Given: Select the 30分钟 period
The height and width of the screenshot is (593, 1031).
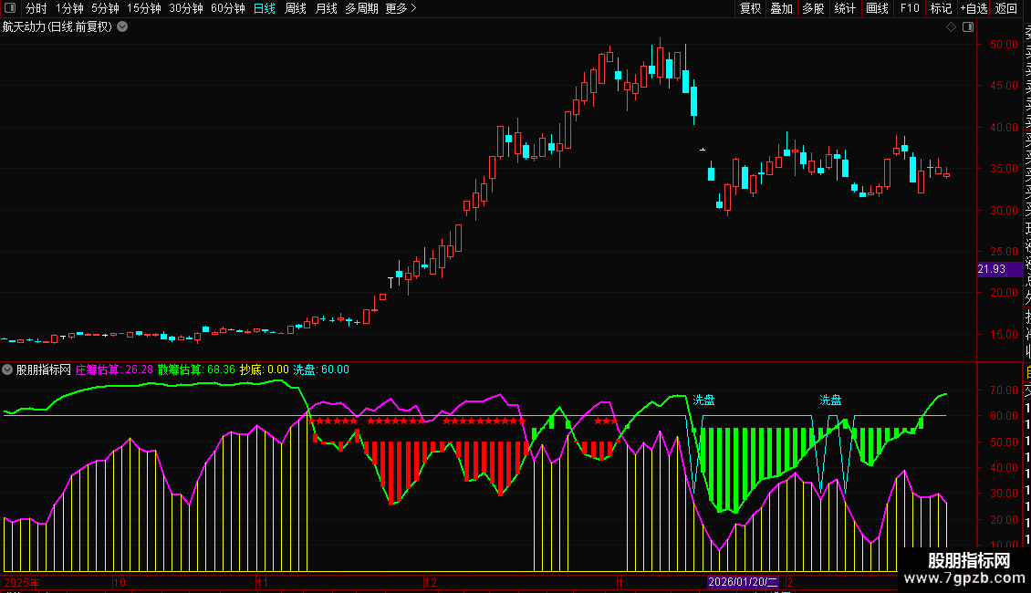Looking at the screenshot, I should (x=185, y=8).
